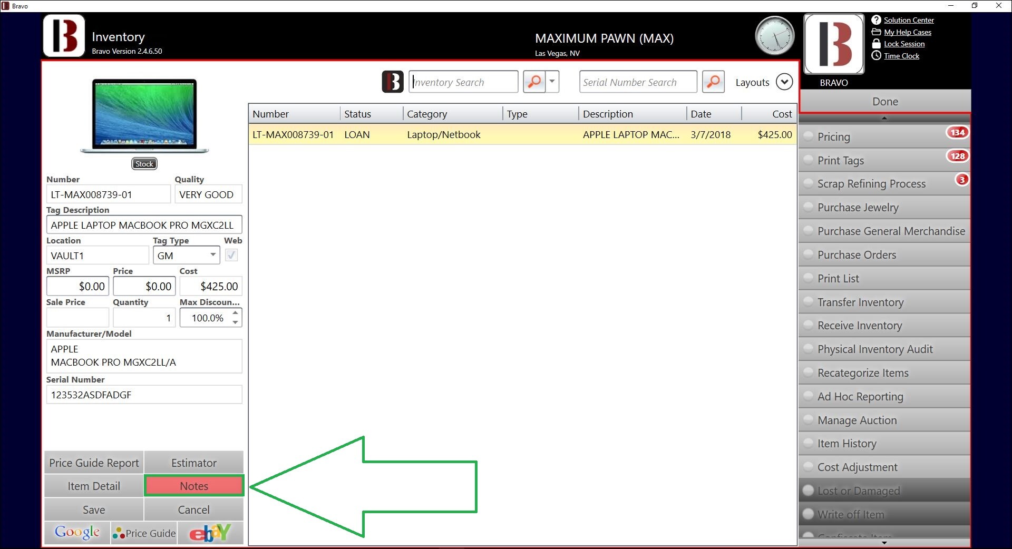Click in the Serial Number Search field
Image resolution: width=1012 pixels, height=549 pixels.
click(x=638, y=82)
